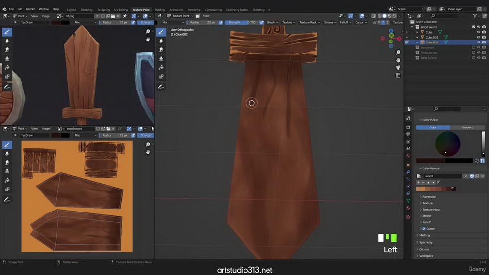Hide Cube.002 object with eye icon

(479, 42)
